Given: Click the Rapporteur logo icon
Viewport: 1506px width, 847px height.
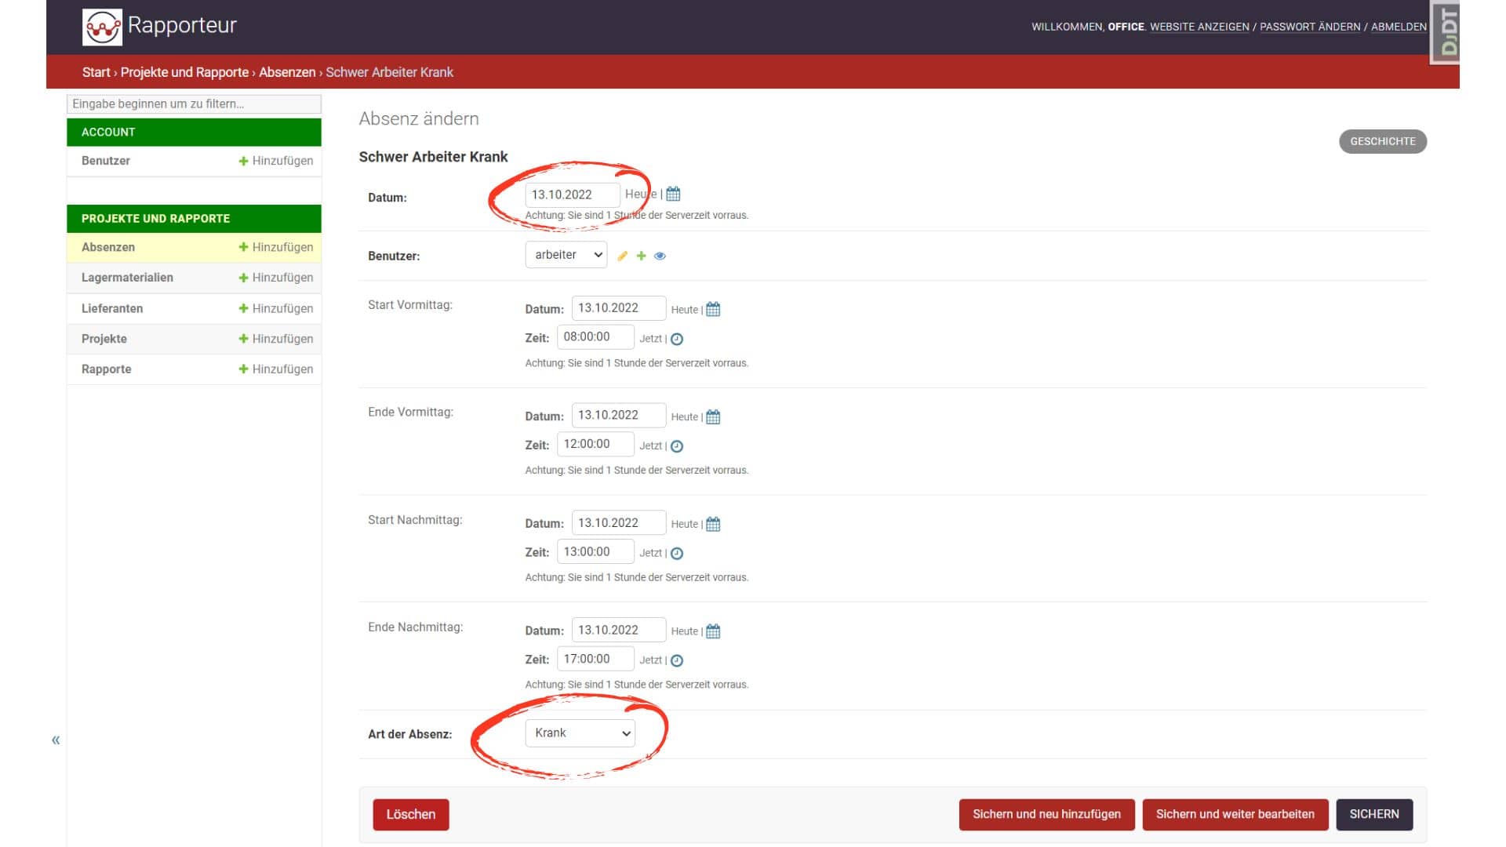Looking at the screenshot, I should click(102, 27).
